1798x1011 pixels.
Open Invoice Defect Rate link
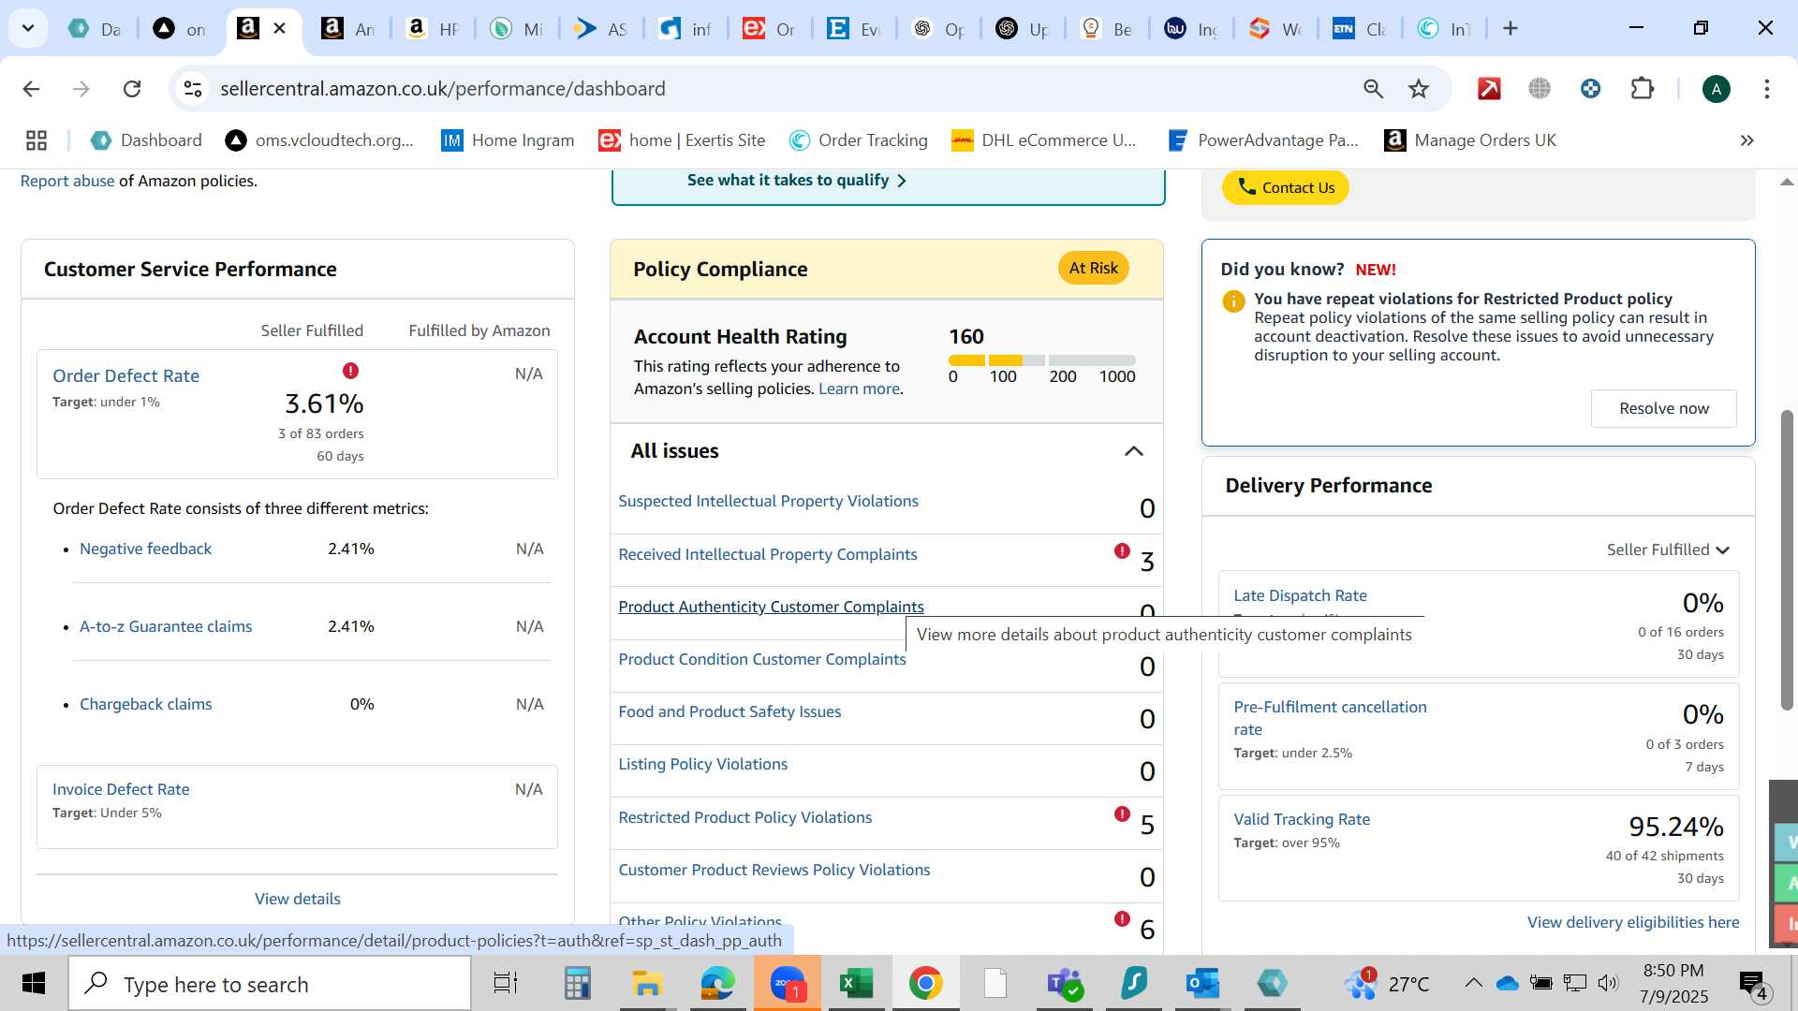[121, 789]
